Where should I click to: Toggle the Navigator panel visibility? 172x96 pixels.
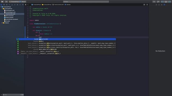pos(162,2)
